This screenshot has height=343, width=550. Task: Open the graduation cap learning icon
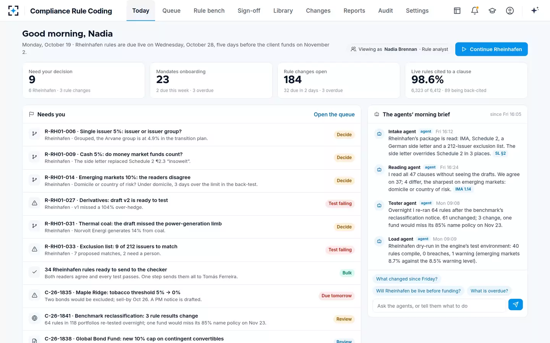tap(492, 11)
